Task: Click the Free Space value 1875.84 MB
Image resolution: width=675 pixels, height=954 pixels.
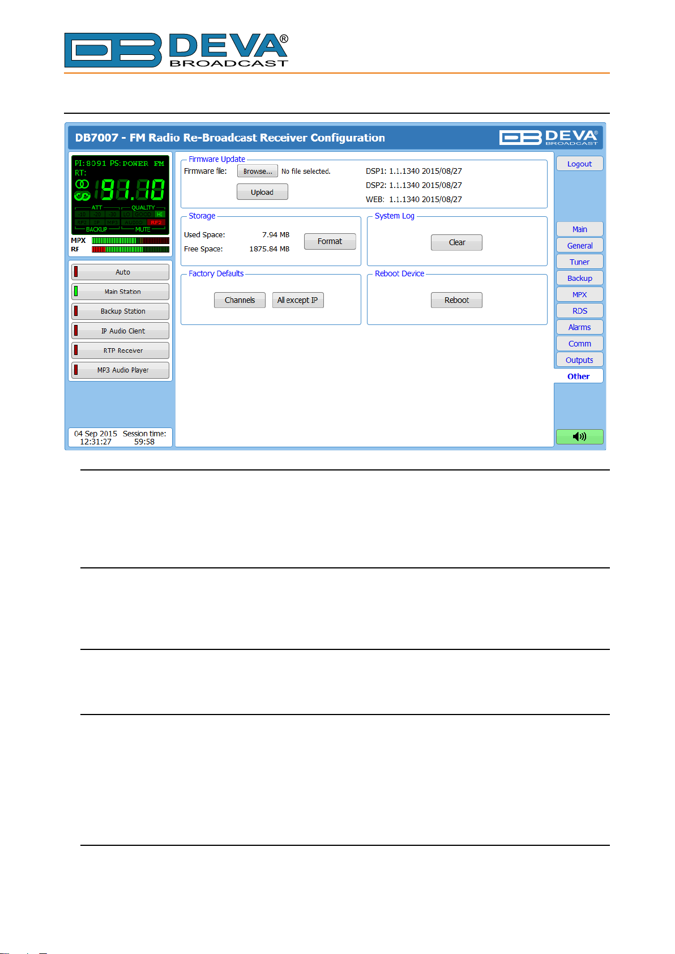Action: click(x=270, y=249)
